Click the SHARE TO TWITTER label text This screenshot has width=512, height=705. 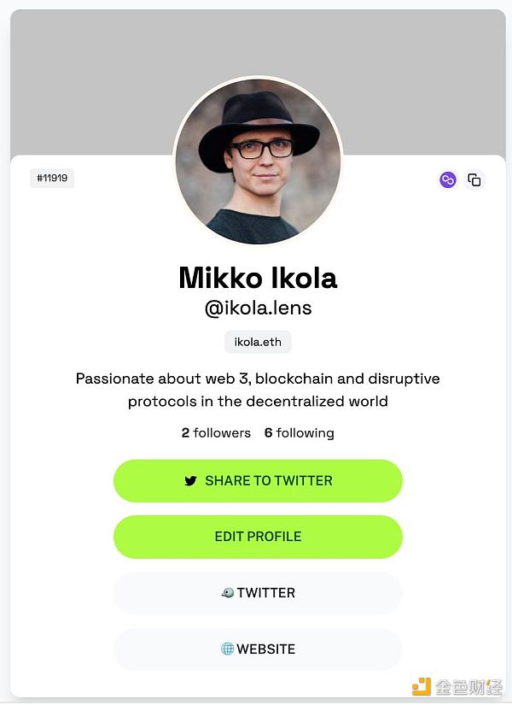pyautogui.click(x=269, y=480)
